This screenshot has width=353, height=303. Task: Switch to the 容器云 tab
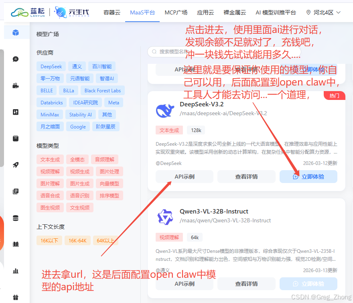(112, 12)
